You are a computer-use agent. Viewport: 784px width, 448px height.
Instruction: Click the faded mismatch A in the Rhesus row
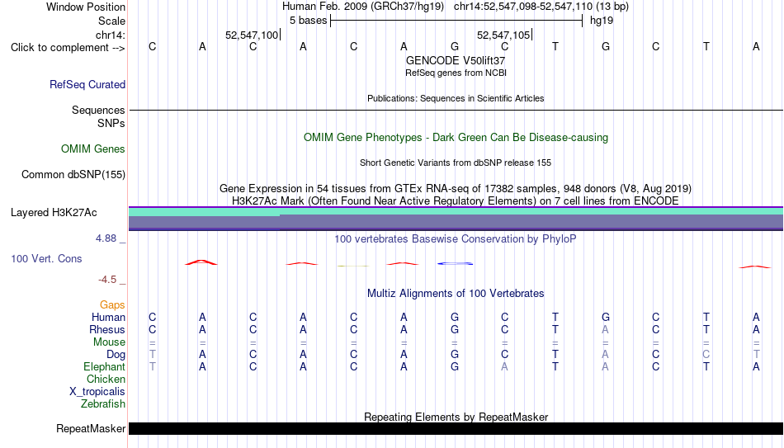click(x=606, y=330)
